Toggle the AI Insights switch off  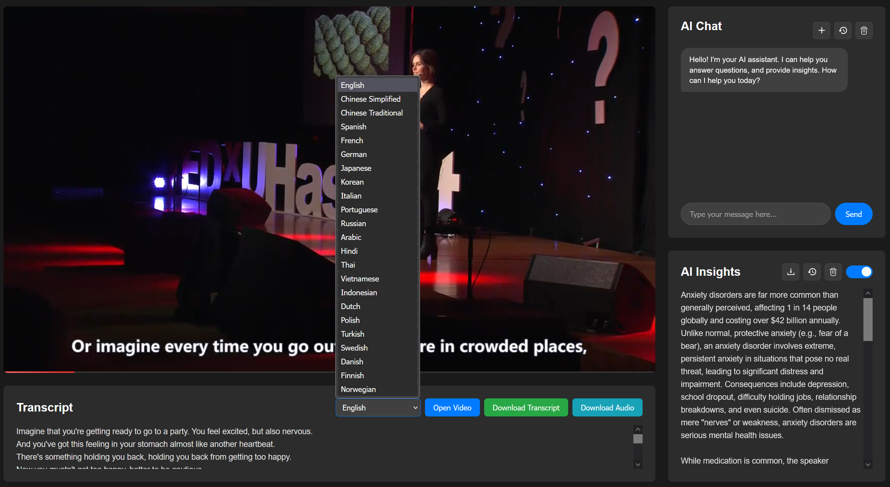point(859,272)
